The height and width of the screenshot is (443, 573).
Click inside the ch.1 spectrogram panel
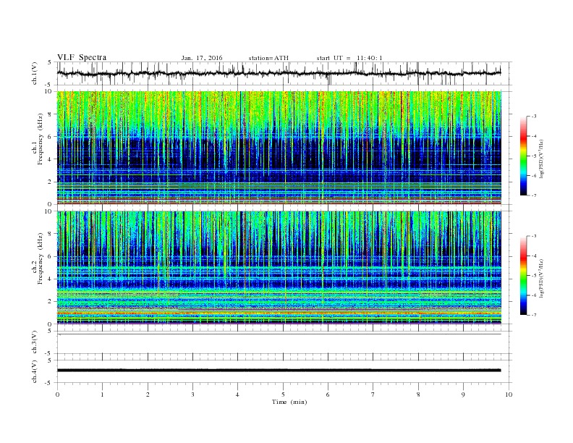coord(279,148)
